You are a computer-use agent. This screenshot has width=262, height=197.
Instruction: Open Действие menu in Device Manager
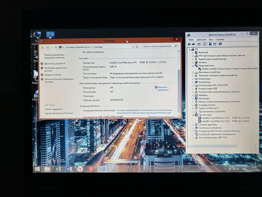click(201, 40)
